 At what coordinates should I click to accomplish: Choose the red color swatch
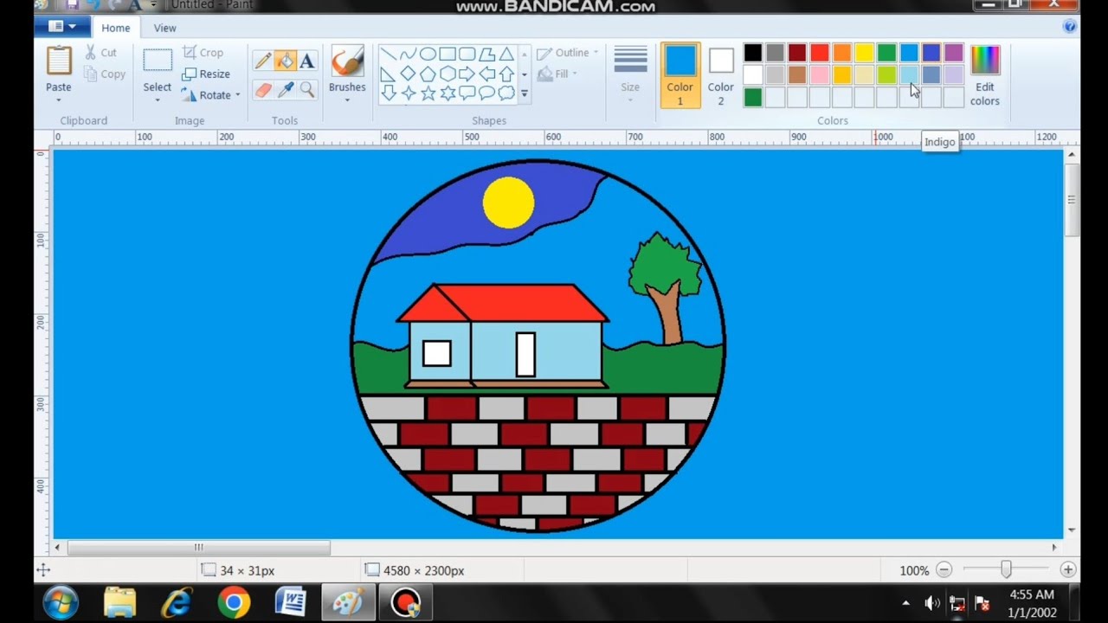point(820,53)
